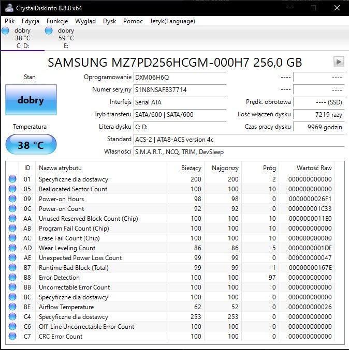Click status orb for Unused Reserved Block Count
Viewport: 349px width, 350px height.
click(12, 218)
